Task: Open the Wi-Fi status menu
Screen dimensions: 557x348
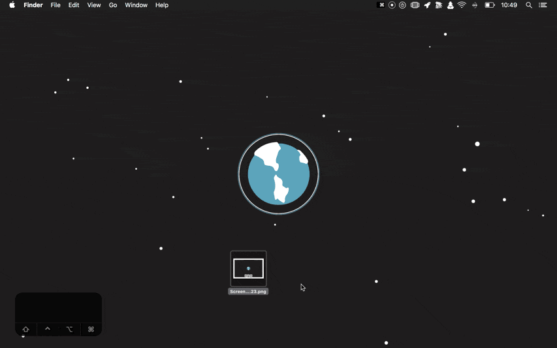Action: tap(462, 5)
